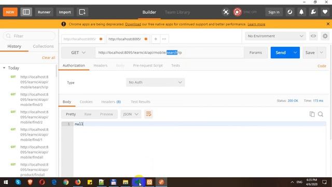This screenshot has height=187, width=332.
Task: Open the No Auth type dropdown
Action: click(x=156, y=82)
